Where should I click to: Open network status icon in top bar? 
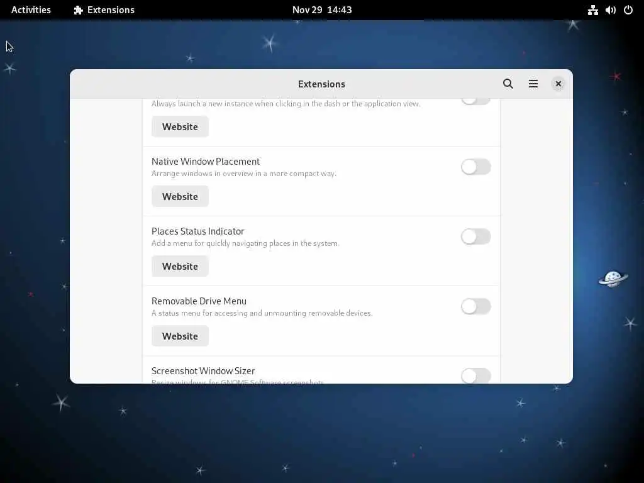click(x=592, y=10)
